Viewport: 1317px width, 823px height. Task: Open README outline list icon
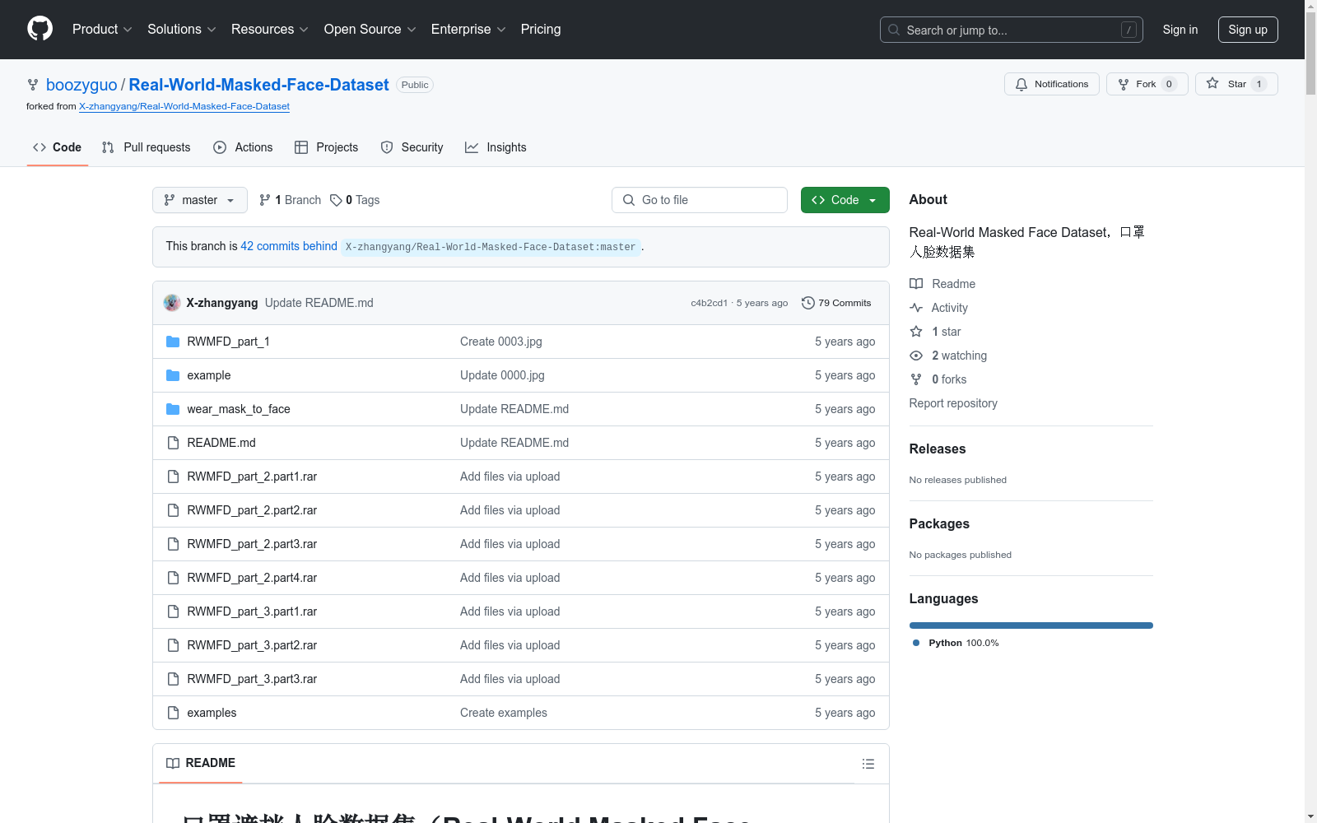point(868,764)
